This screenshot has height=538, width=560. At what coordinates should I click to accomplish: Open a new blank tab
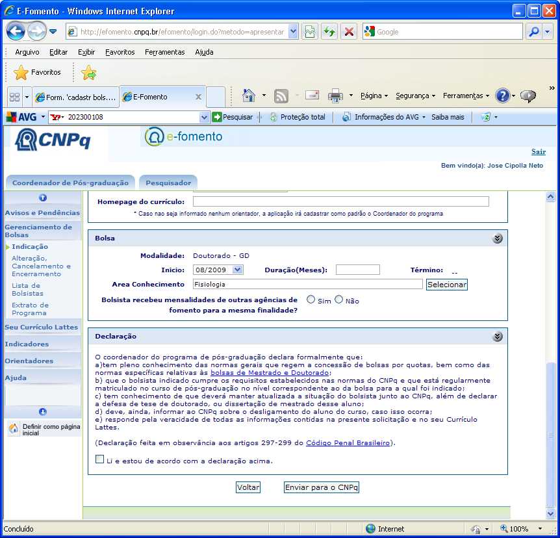tap(216, 97)
